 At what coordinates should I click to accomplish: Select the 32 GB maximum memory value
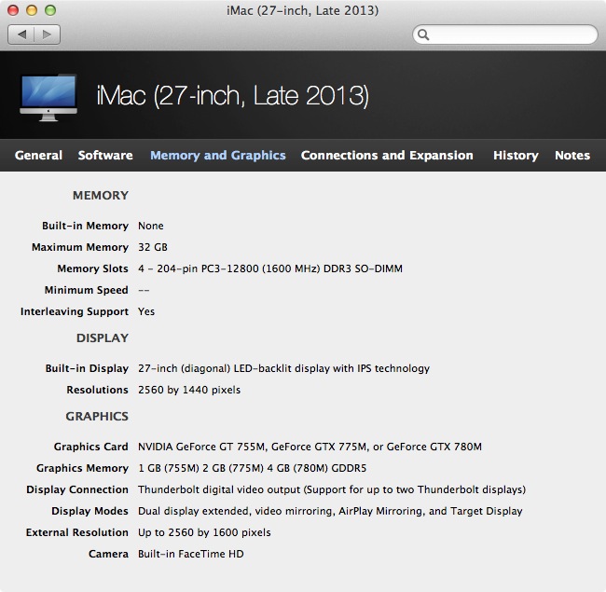tap(153, 247)
